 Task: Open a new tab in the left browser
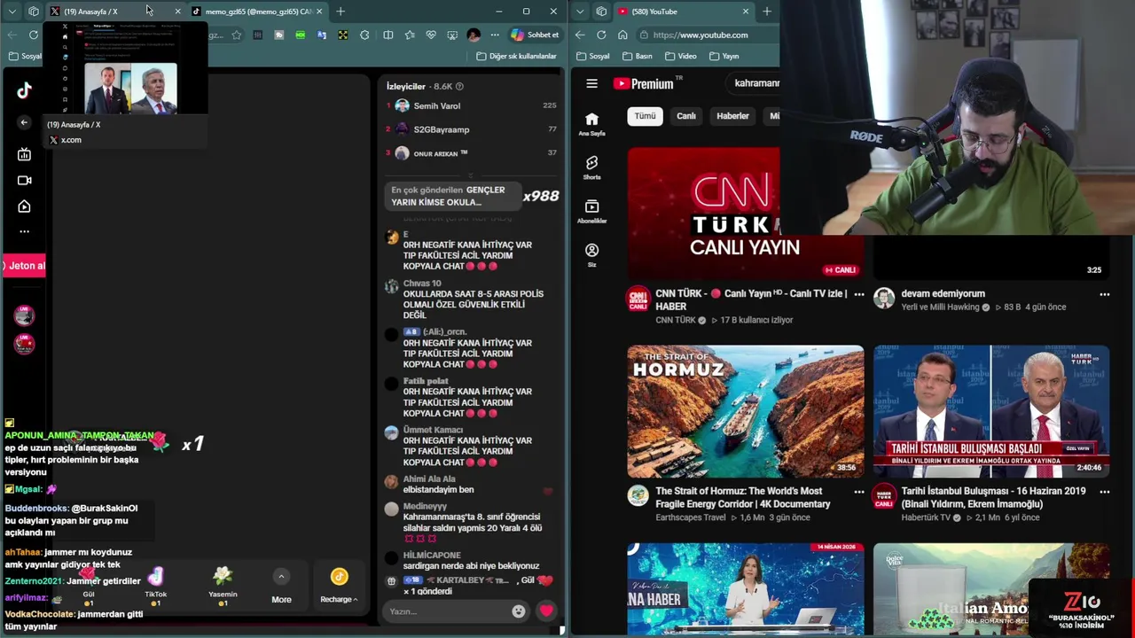click(340, 12)
